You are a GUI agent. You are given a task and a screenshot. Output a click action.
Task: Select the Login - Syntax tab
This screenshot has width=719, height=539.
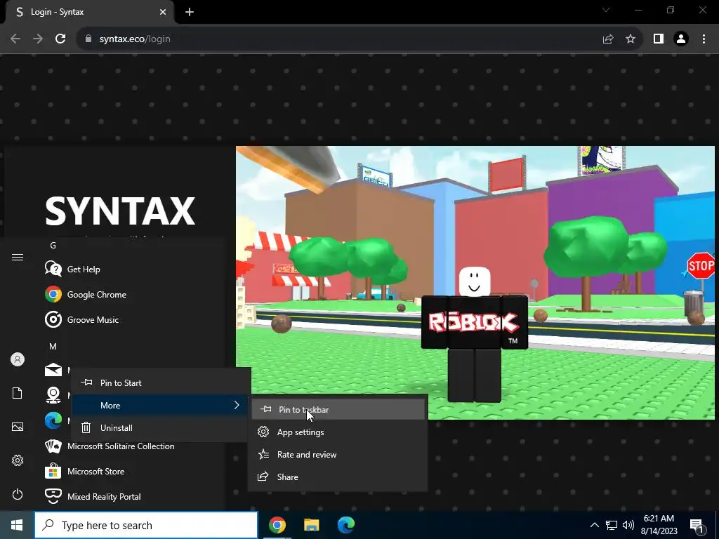point(89,12)
